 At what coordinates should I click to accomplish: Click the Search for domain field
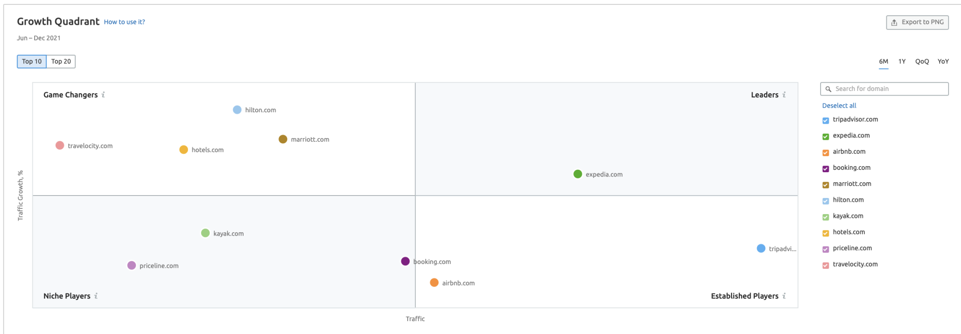884,89
